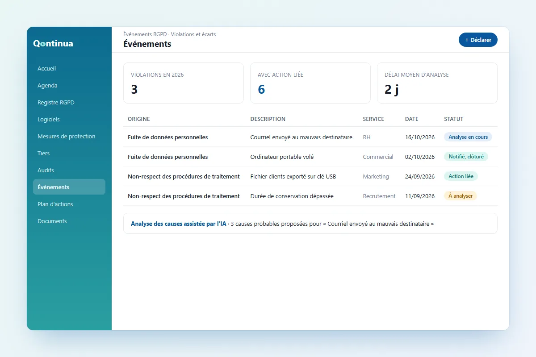Click the date 02/10/2026
This screenshot has height=357, width=536.
click(420, 157)
